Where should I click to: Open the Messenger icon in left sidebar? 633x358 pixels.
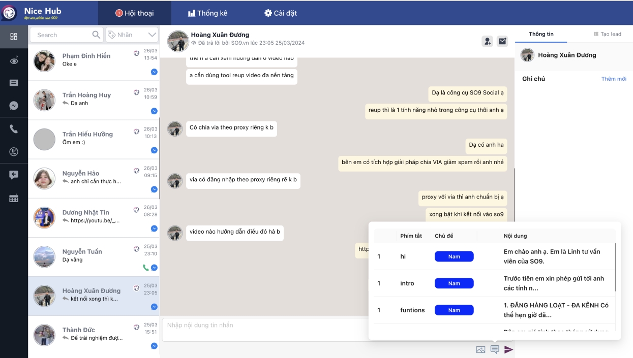pyautogui.click(x=14, y=106)
